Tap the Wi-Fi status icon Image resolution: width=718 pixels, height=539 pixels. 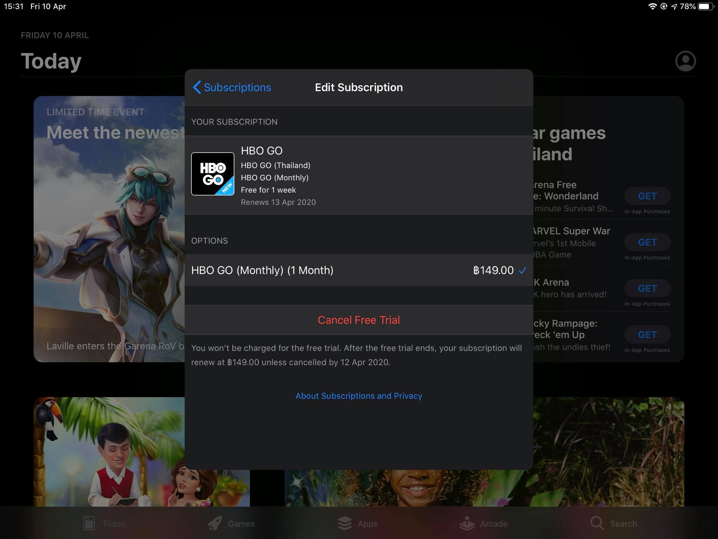[652, 7]
